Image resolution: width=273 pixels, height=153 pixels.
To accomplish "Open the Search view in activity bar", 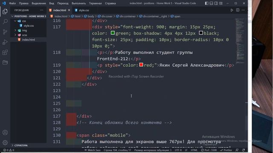I will click(5, 22).
